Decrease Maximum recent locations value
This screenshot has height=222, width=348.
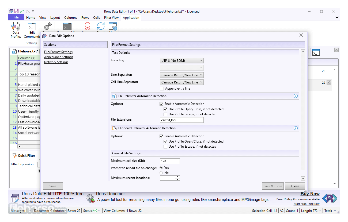coord(178,179)
